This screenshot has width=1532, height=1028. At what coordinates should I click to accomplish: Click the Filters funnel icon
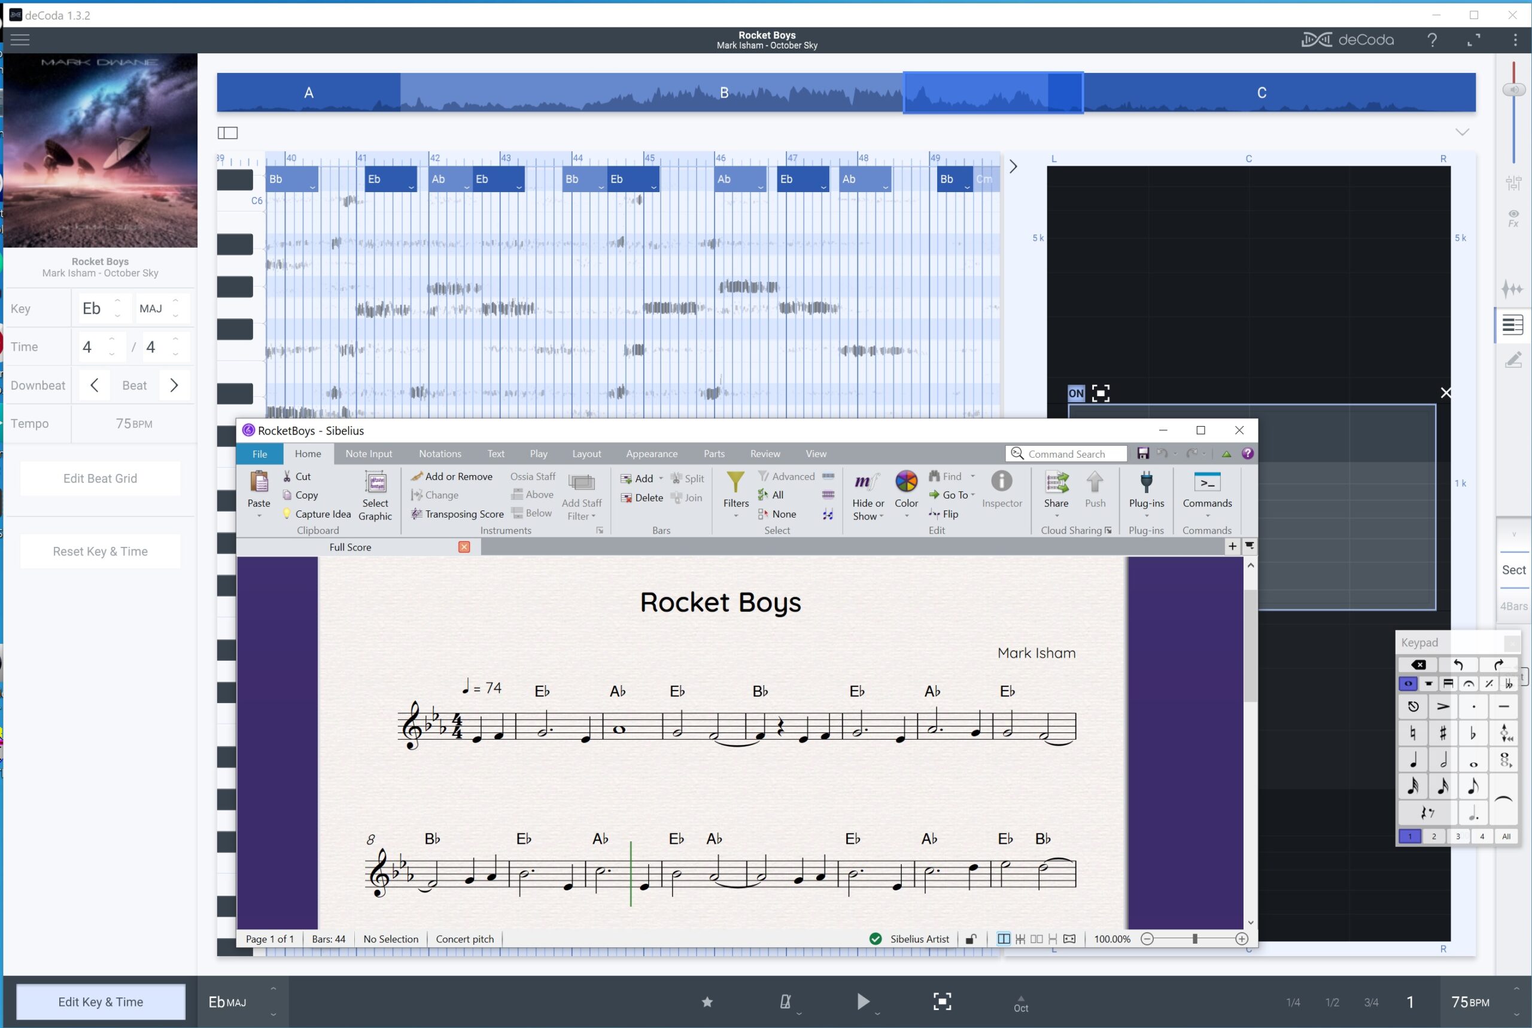pos(735,482)
